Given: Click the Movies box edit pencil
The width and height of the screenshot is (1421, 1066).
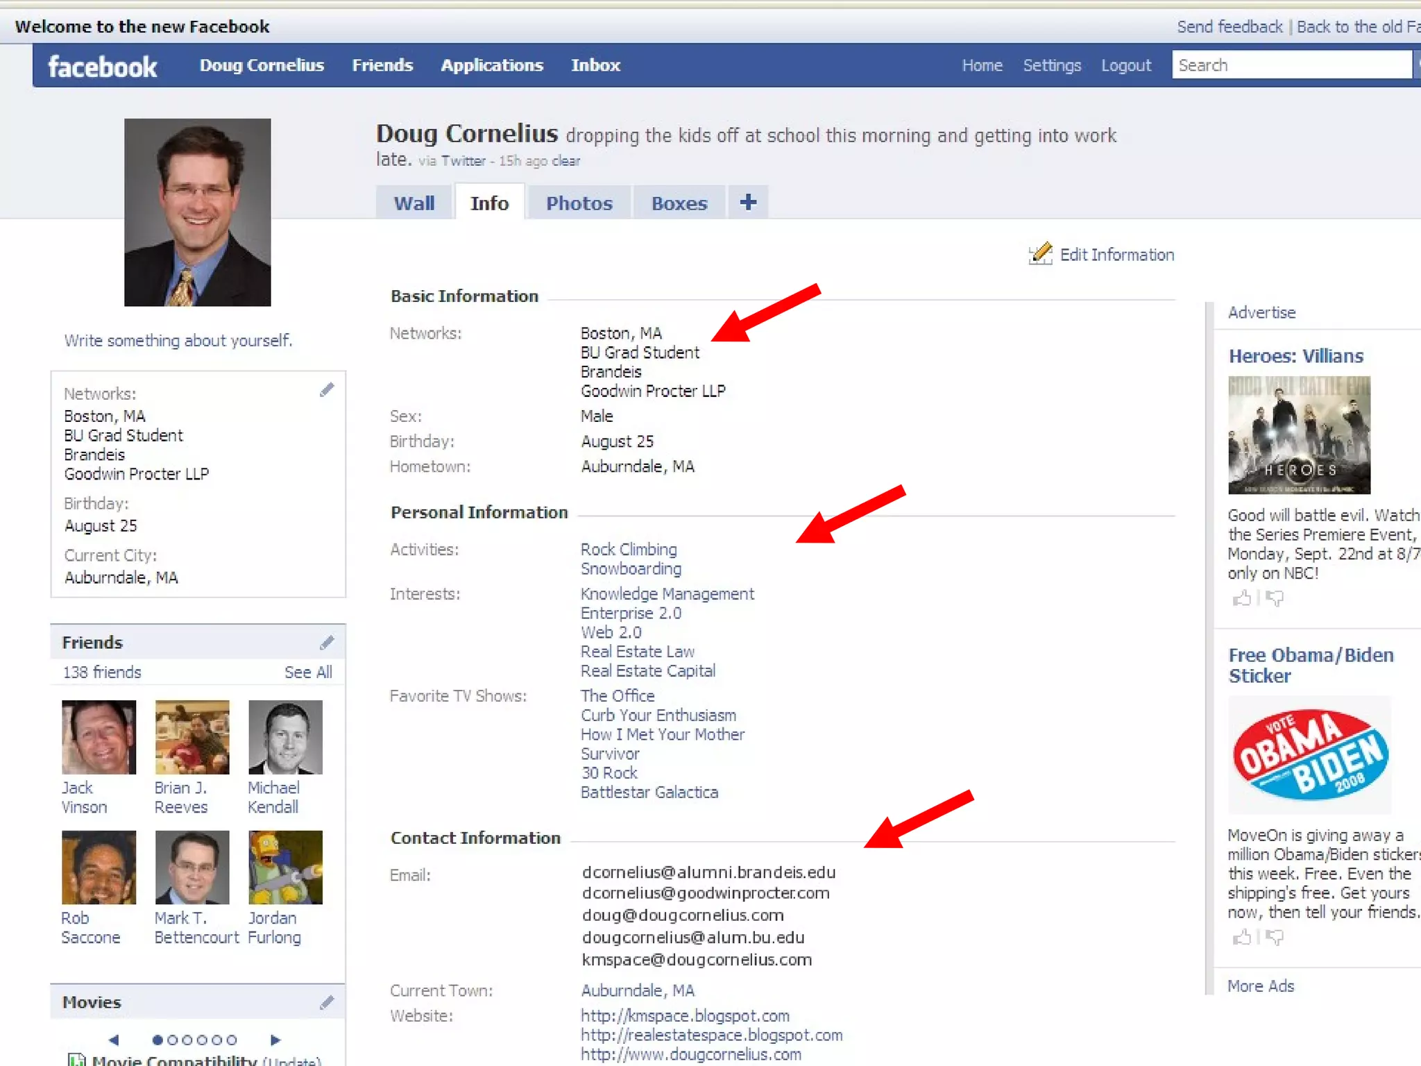Looking at the screenshot, I should click(327, 1002).
